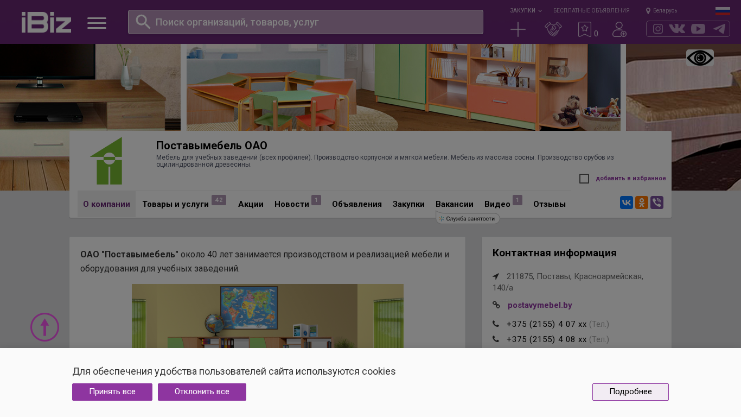The image size is (741, 417).
Task: Click the address 211875, Поставы text
Action: coord(568,282)
